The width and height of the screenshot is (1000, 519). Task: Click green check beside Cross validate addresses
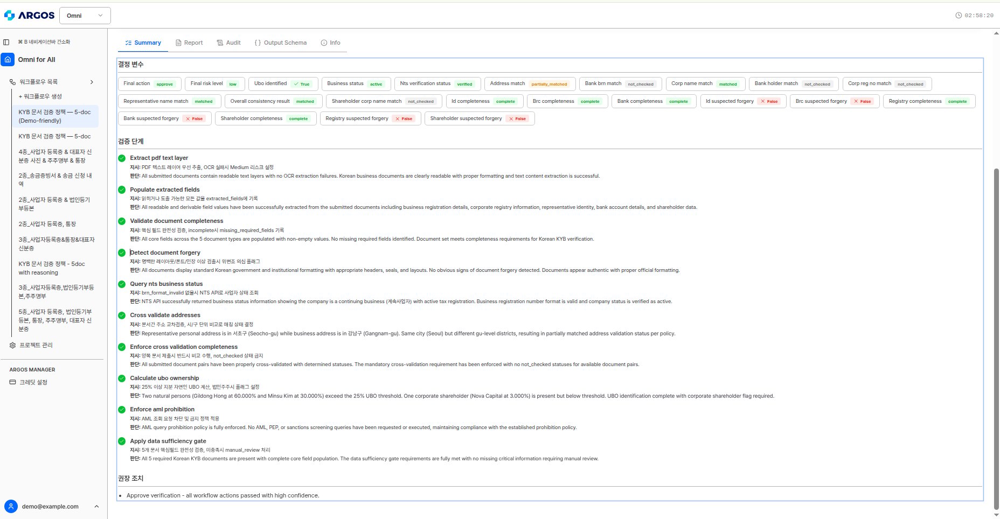122,315
